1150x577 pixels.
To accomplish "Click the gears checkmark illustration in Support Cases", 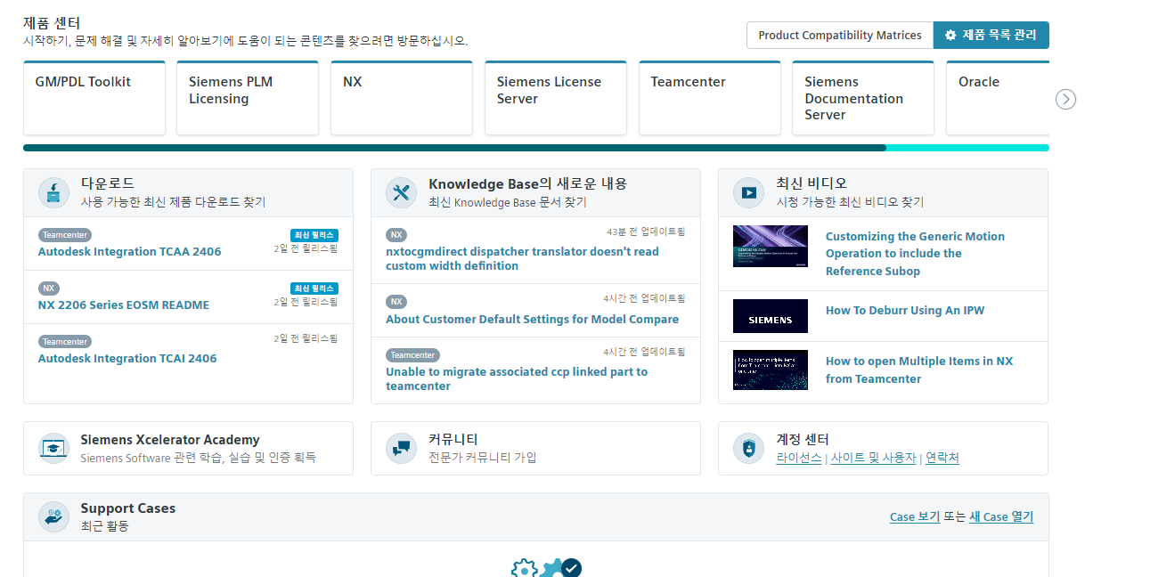I will tap(546, 567).
